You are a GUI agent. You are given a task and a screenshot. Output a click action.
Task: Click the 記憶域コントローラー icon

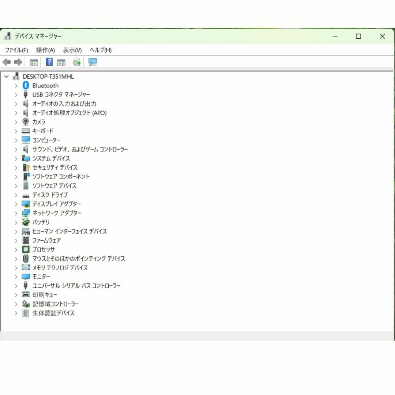[x=26, y=304]
